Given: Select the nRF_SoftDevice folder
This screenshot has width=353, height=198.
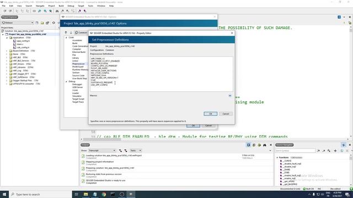Looking at the screenshot, I should point(20,77).
